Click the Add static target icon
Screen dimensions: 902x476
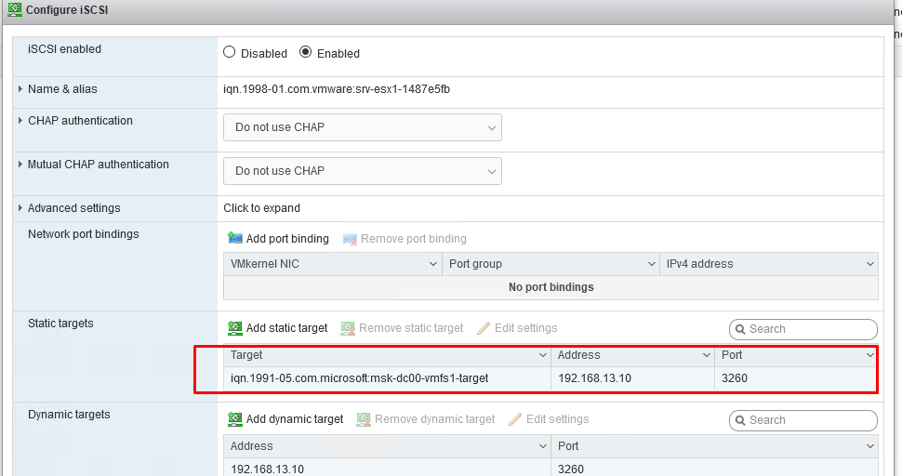235,328
